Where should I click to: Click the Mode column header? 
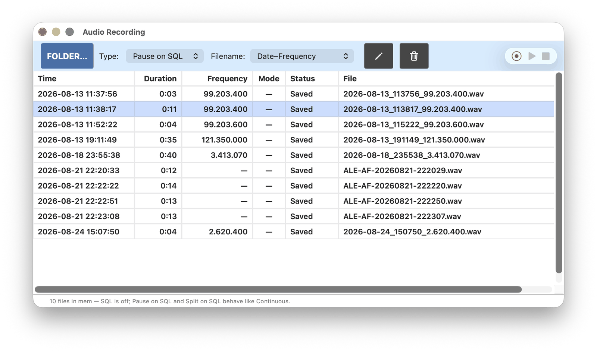(269, 79)
